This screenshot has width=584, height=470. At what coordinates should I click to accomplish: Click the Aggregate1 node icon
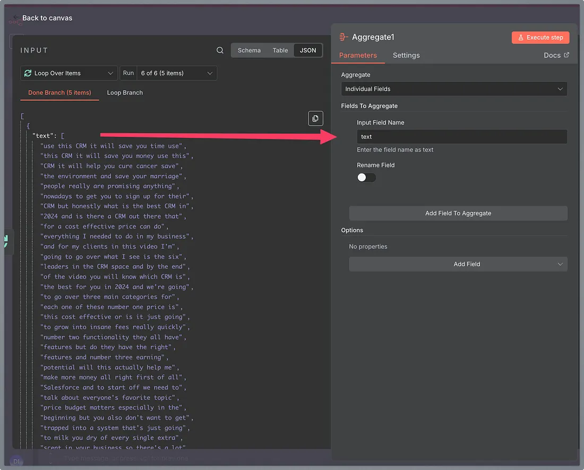(x=343, y=37)
